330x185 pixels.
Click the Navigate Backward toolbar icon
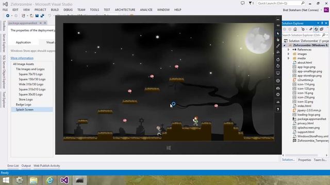(8, 16)
